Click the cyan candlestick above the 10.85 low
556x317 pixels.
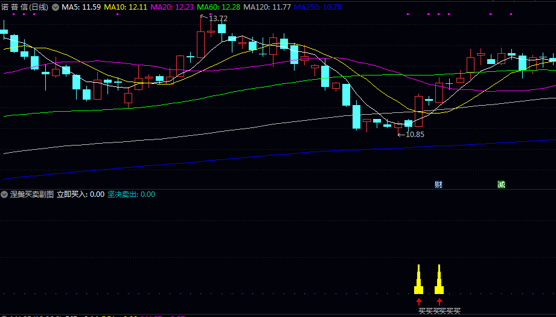click(409, 123)
